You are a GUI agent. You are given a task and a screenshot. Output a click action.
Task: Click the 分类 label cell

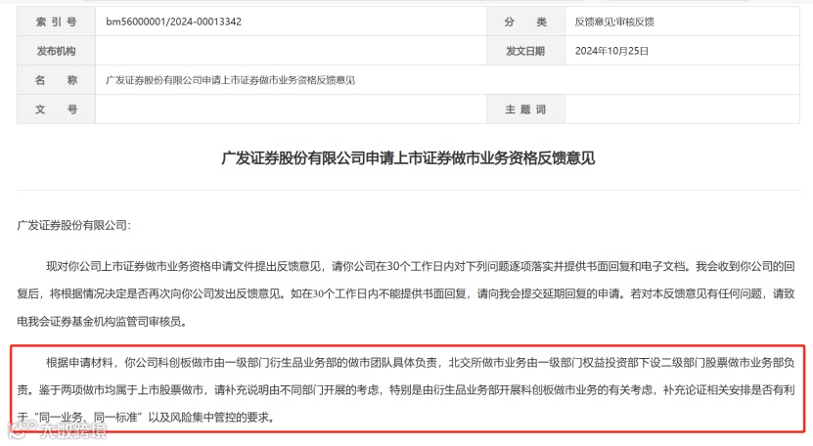pyautogui.click(x=525, y=22)
